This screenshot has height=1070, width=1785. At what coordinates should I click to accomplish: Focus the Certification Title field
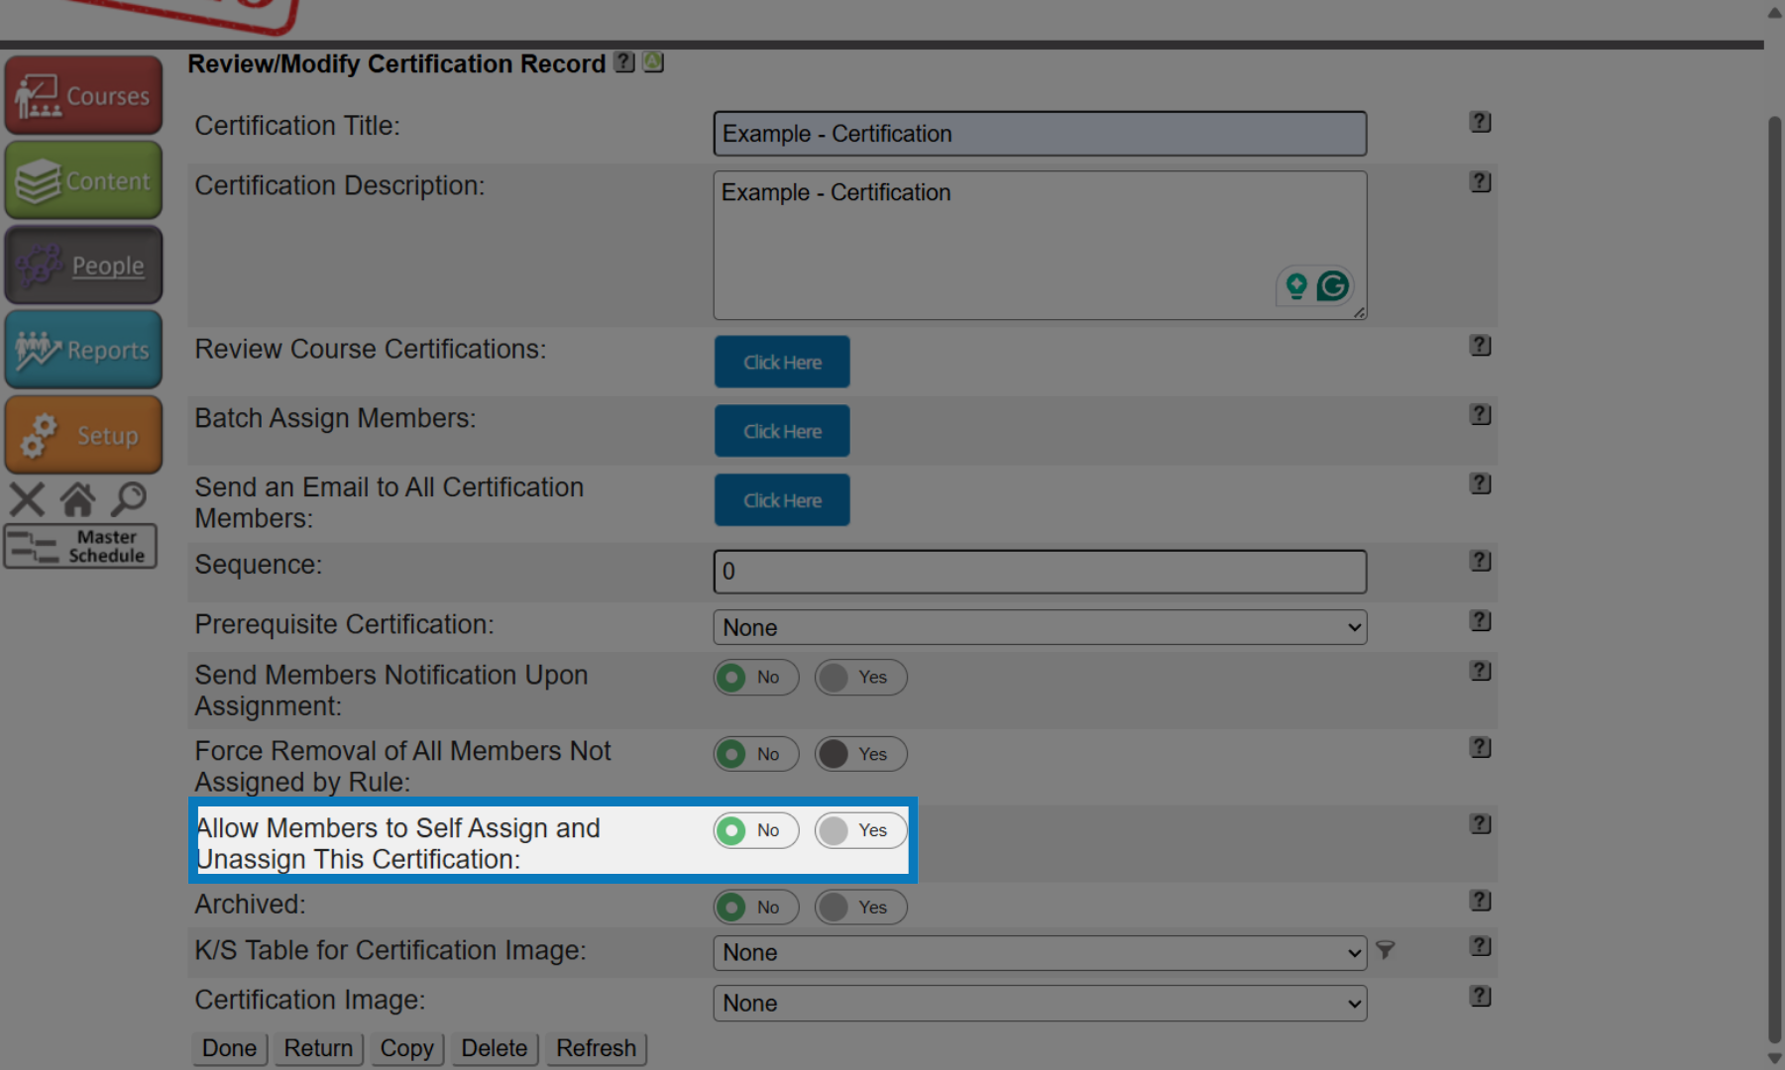point(1040,134)
